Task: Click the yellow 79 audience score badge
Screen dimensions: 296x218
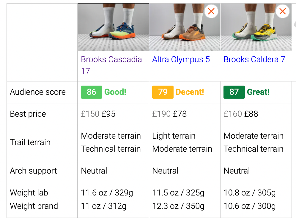Action: coord(163,92)
